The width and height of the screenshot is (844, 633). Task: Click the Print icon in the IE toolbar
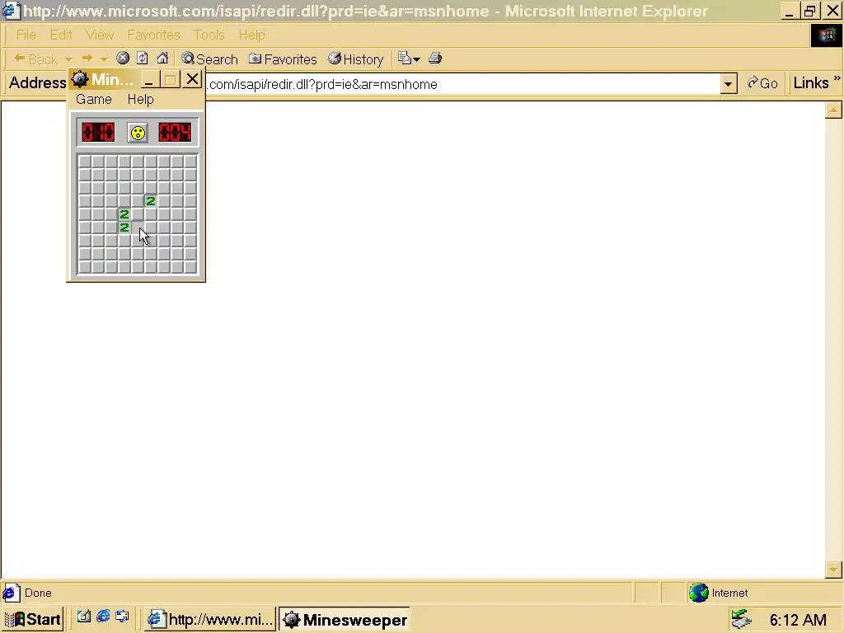[435, 59]
